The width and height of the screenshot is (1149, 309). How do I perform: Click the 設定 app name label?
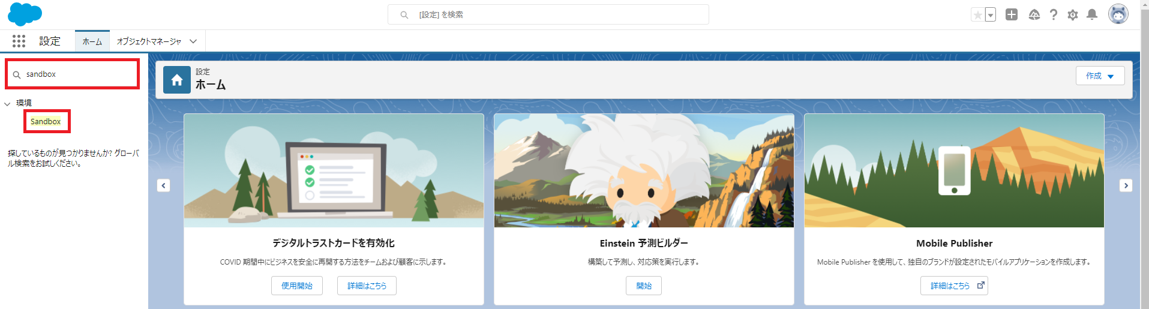coord(50,41)
